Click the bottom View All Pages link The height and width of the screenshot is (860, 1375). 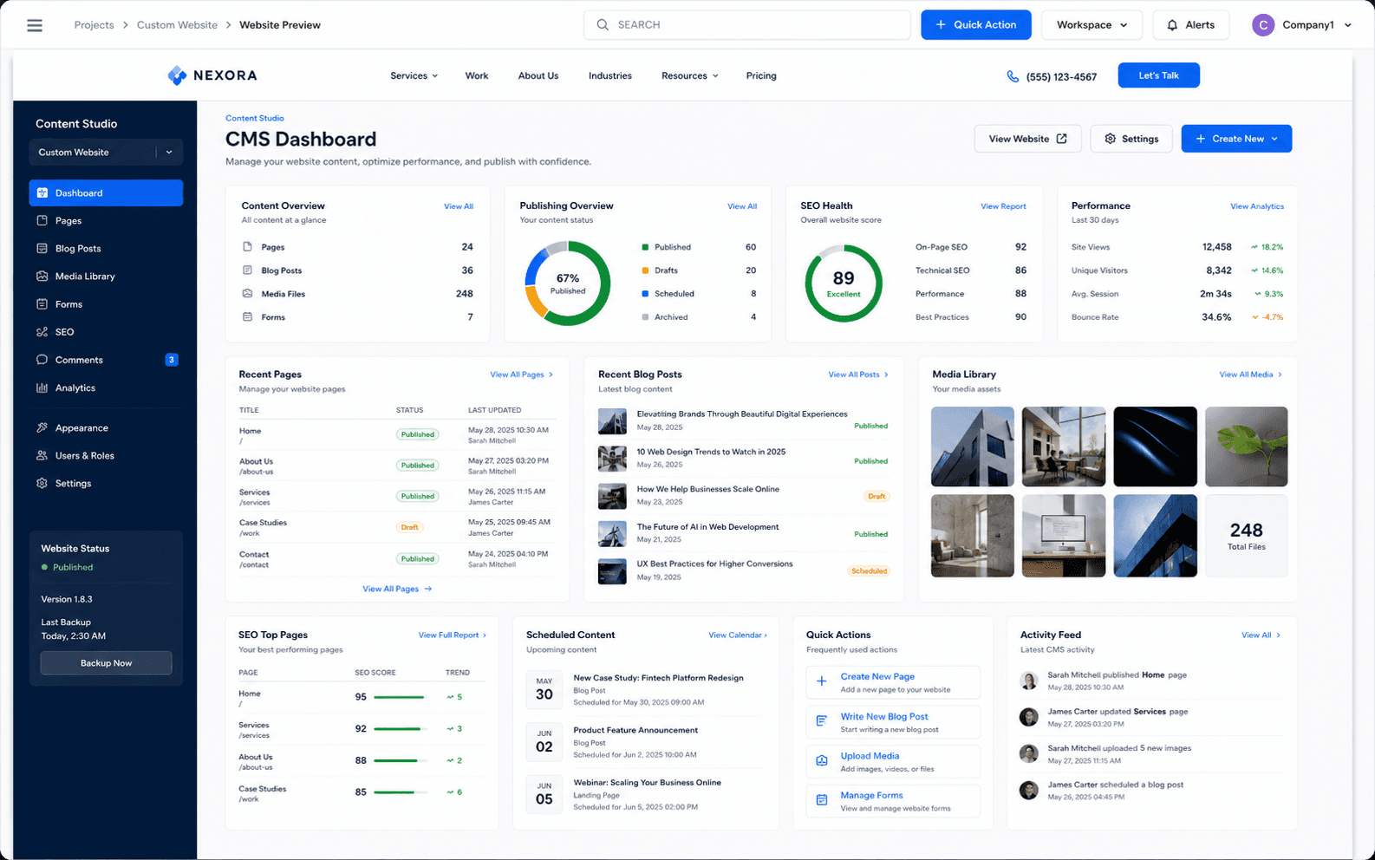point(397,589)
